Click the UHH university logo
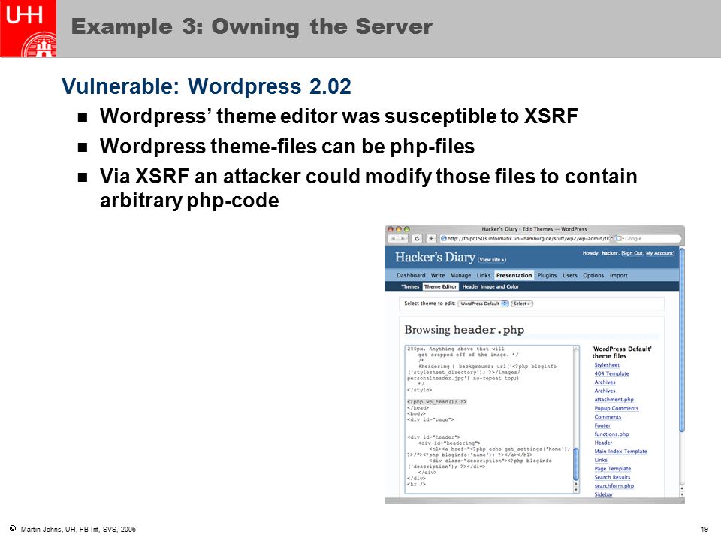The width and height of the screenshot is (721, 541). pyautogui.click(x=28, y=29)
